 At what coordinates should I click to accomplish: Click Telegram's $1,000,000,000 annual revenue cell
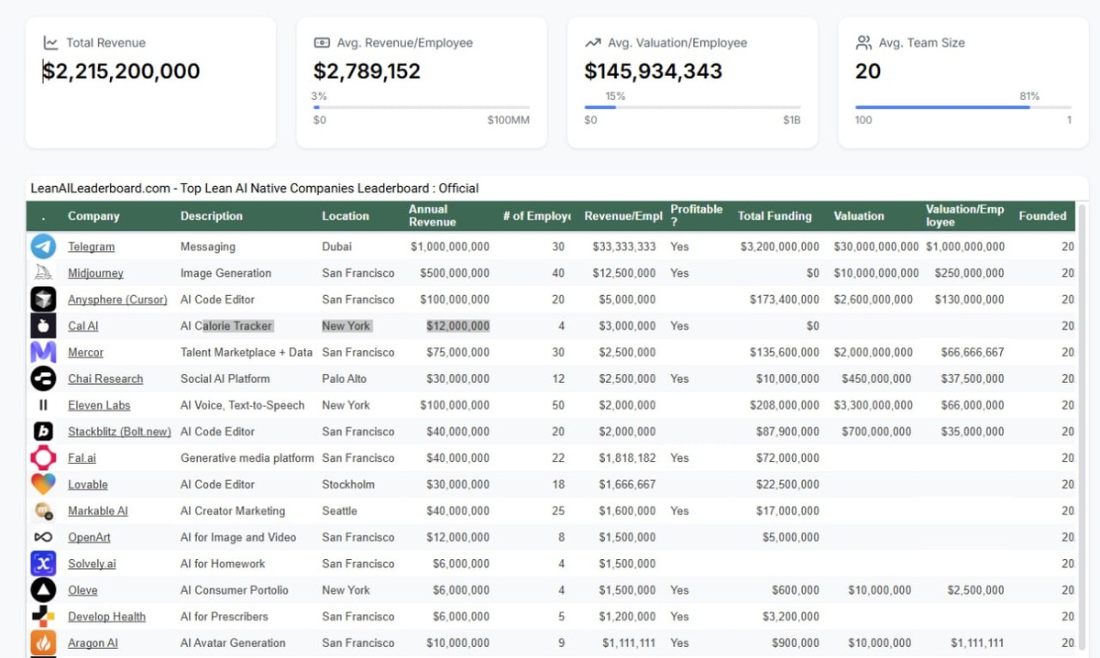tap(450, 247)
